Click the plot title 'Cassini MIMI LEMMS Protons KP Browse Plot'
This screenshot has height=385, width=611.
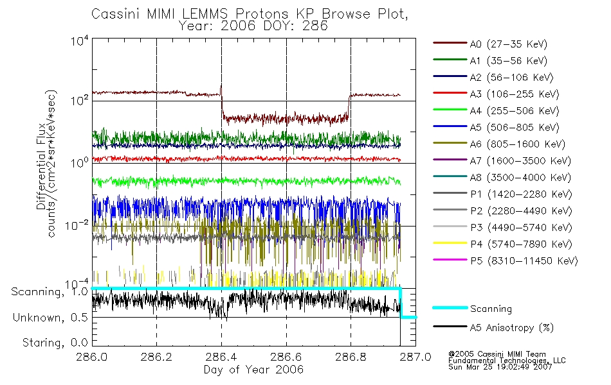click(x=250, y=14)
